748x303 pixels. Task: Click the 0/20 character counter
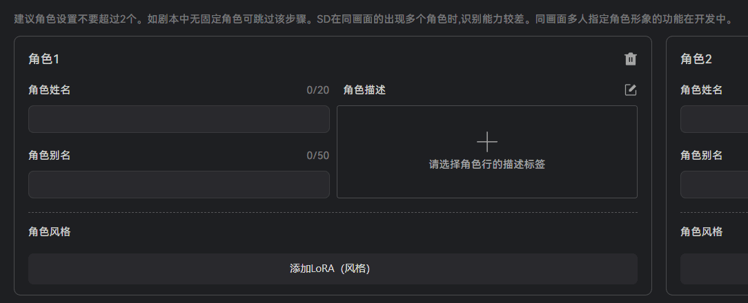pos(317,90)
